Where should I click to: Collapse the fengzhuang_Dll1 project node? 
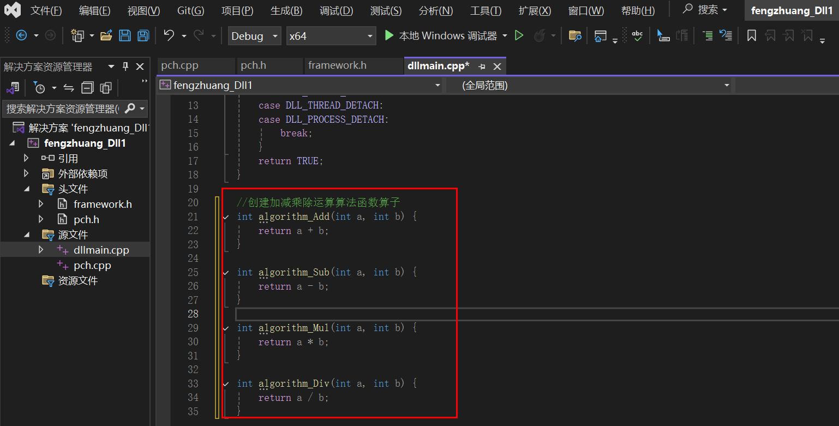(12, 143)
